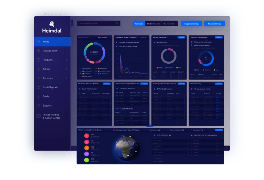Open the ROI Report options dots
Image resolution: width=264 pixels, height=180 pixels.
click(x=110, y=37)
